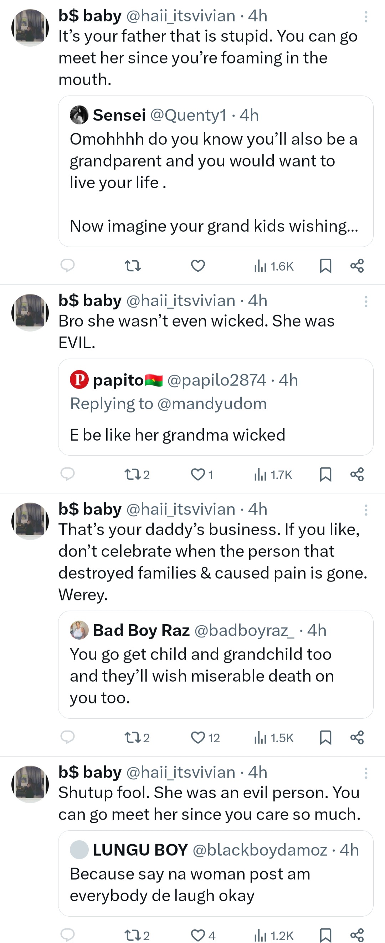The image size is (385, 943).
Task: Open reply box on 'That's your daddy's business' tweet
Action: click(67, 737)
